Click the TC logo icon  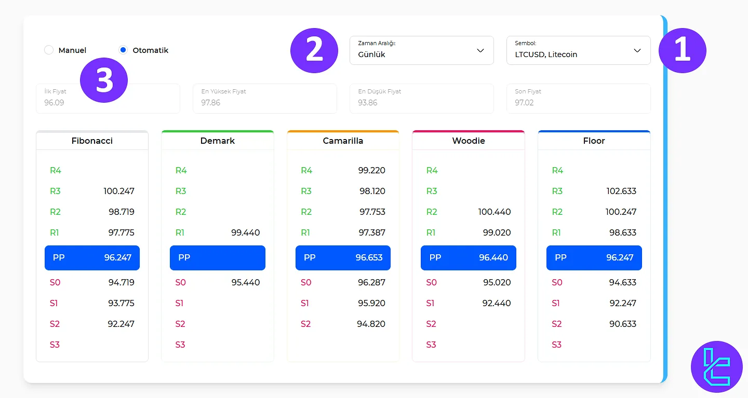pyautogui.click(x=717, y=367)
